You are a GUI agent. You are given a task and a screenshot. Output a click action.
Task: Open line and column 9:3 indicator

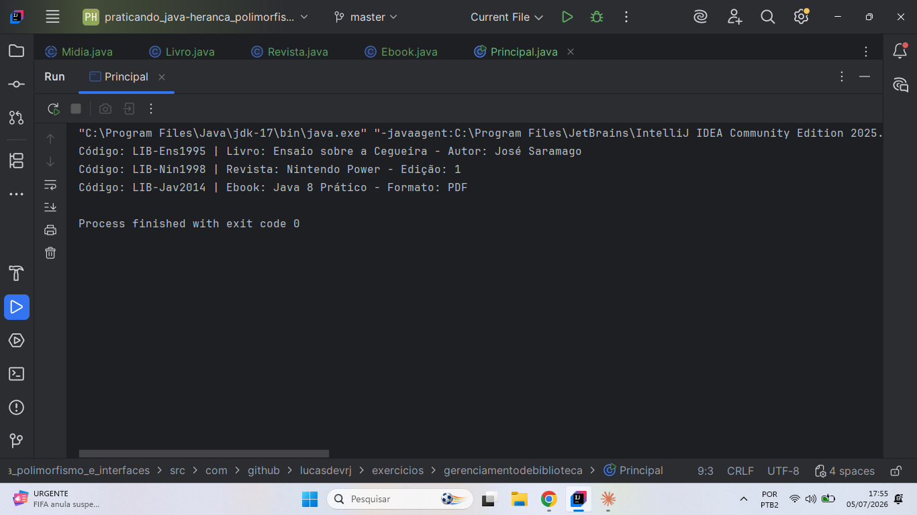(706, 471)
